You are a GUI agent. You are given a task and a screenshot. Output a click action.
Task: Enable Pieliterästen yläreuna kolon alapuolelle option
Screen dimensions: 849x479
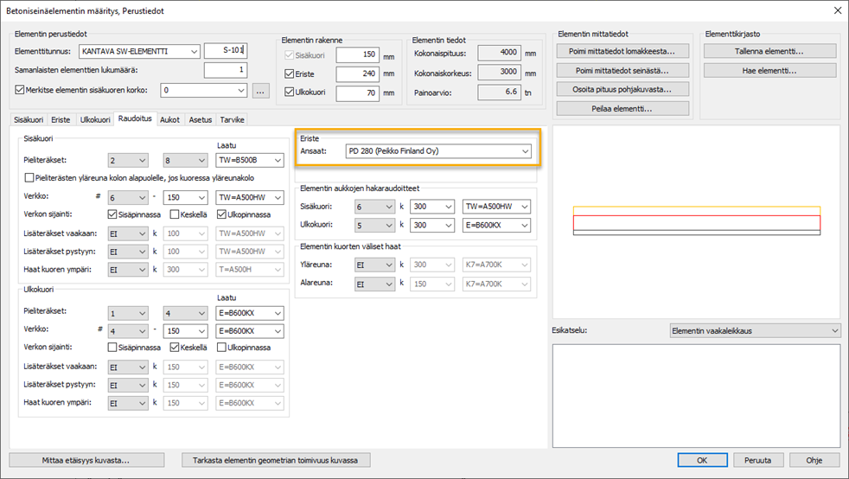[29, 177]
